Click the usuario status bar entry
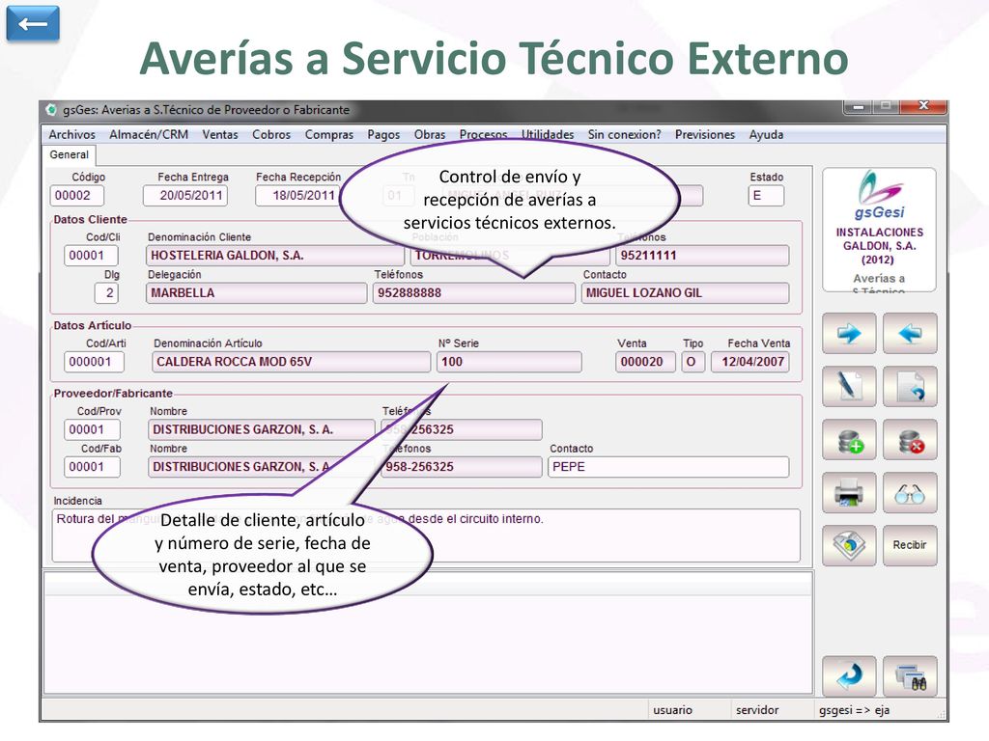Viewport: 989px width, 741px height. (x=672, y=710)
